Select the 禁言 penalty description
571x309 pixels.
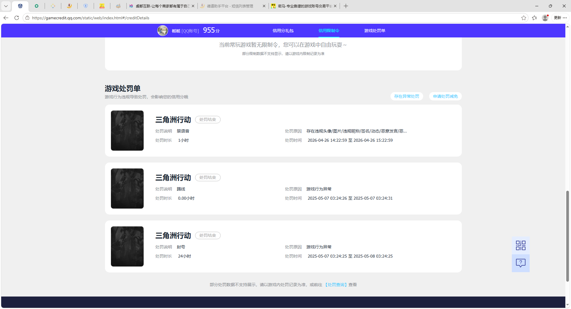(183, 131)
